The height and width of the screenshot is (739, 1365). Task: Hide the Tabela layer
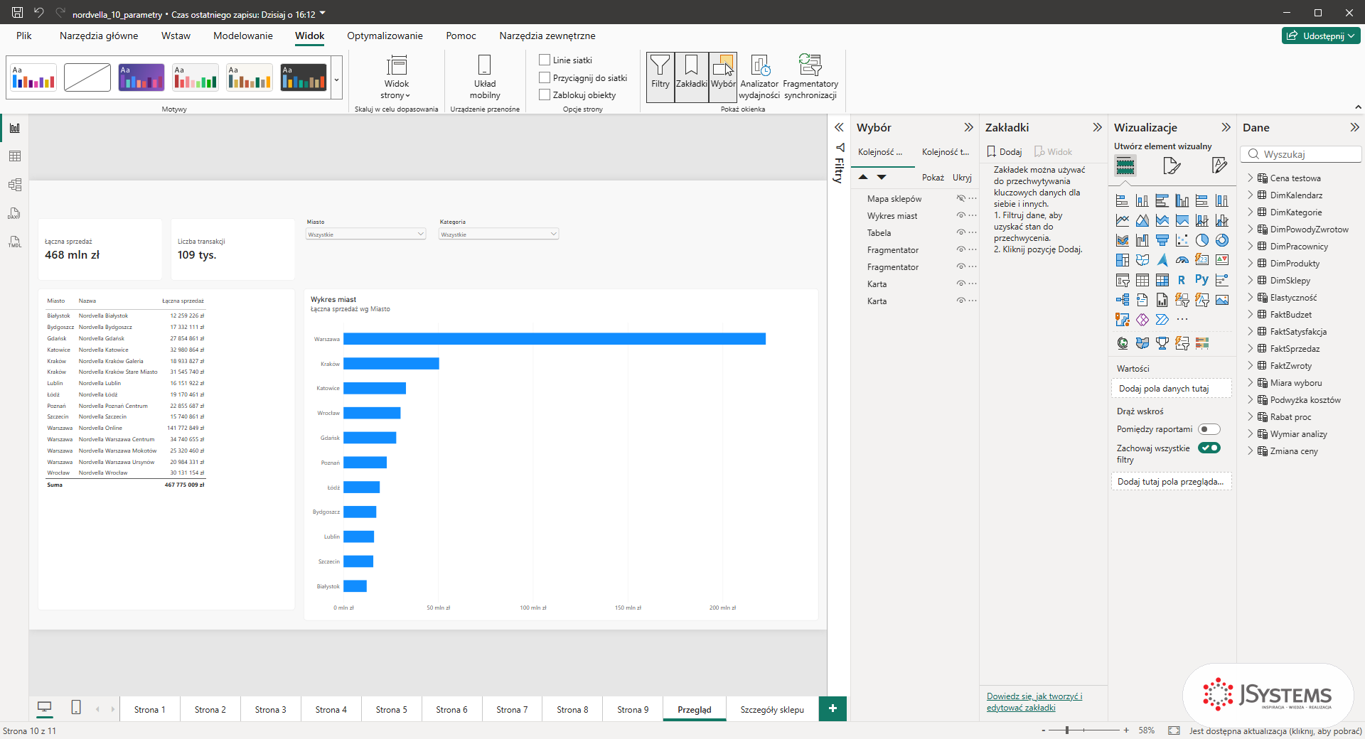point(960,232)
